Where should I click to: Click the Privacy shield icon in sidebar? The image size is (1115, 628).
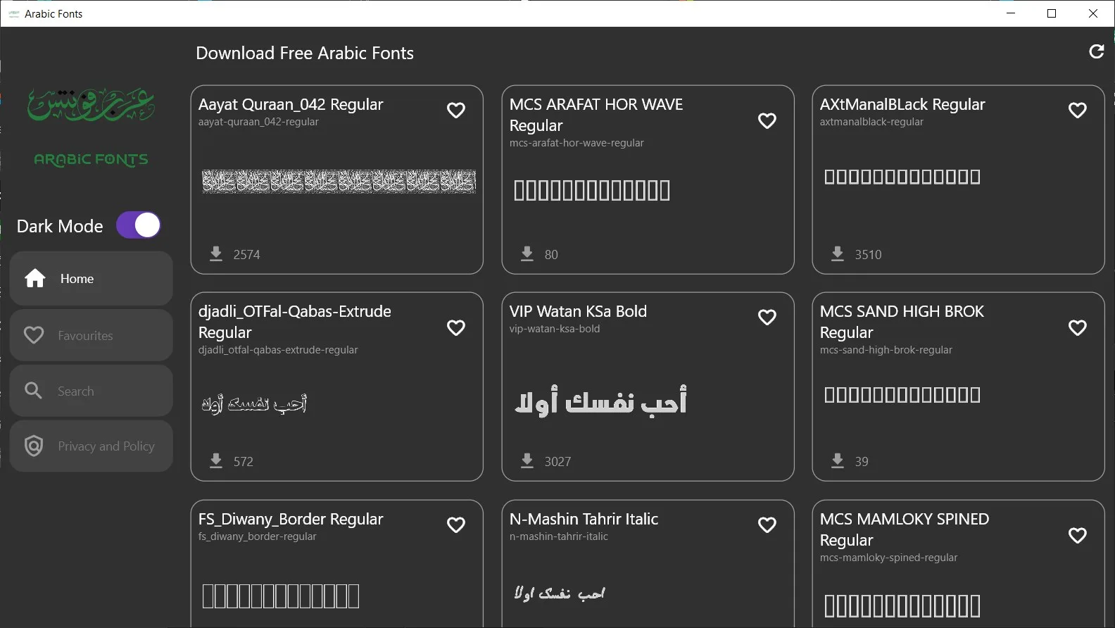(34, 446)
